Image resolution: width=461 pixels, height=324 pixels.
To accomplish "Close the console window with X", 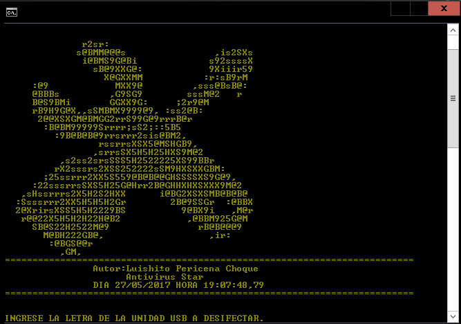I will (x=444, y=8).
